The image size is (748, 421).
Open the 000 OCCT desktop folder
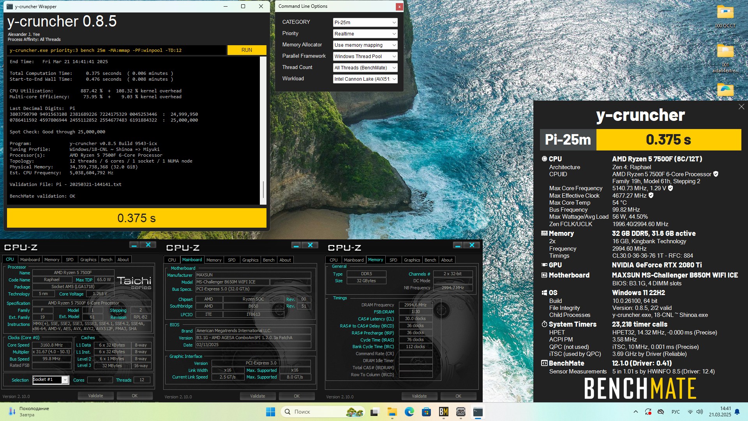(x=725, y=16)
